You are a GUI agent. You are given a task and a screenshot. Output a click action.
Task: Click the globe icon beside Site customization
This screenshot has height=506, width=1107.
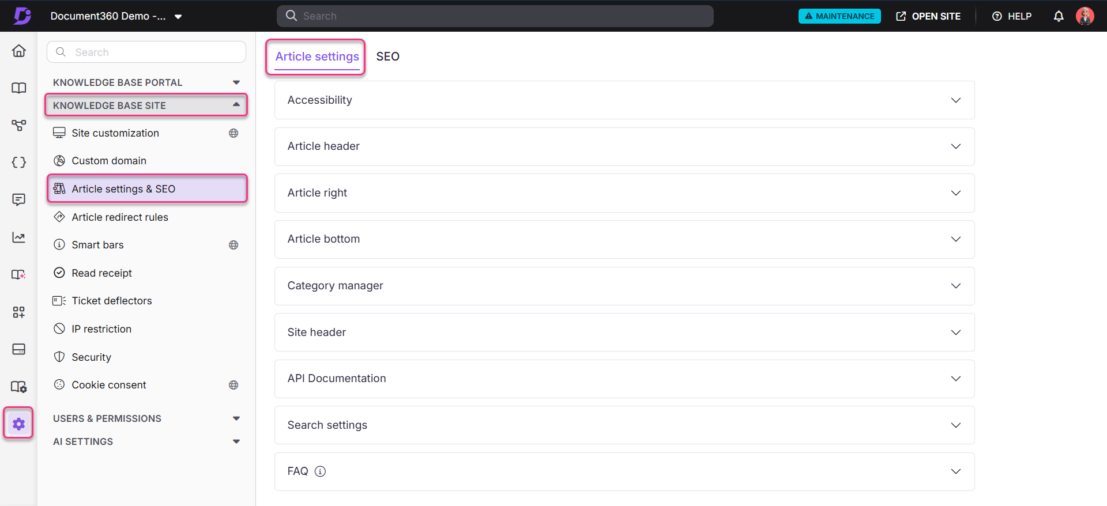pyautogui.click(x=234, y=133)
